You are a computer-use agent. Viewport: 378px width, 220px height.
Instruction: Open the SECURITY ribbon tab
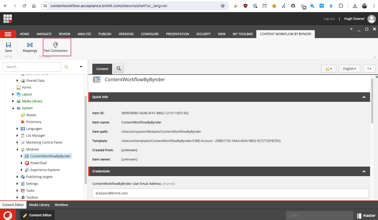(203, 34)
